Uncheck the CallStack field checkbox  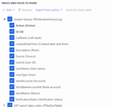(x=12, y=37)
